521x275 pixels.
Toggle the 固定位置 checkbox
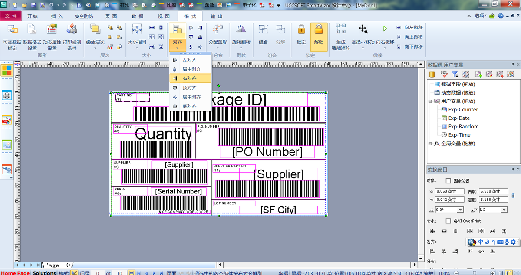[x=448, y=181]
